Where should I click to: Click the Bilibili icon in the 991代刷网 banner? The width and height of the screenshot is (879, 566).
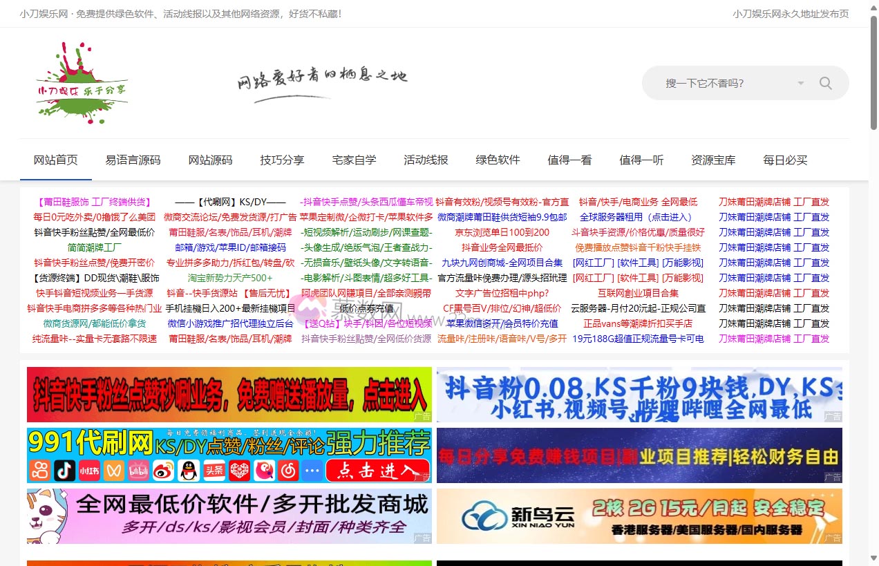click(138, 470)
